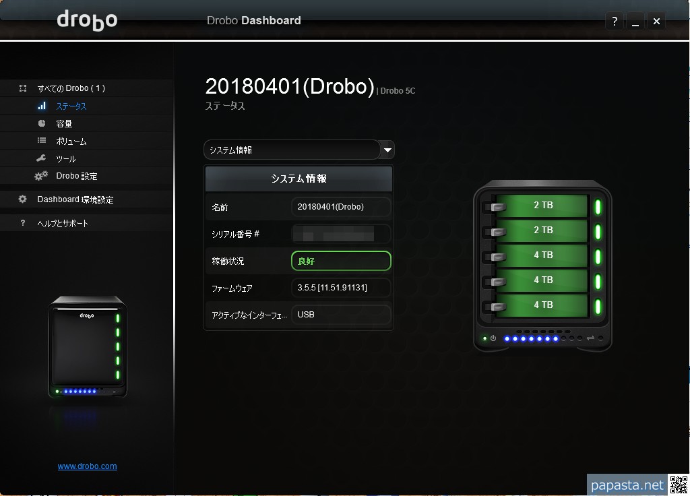The height and width of the screenshot is (496, 690).
Task: Click the blue capacity LED gauge on Drobo
Action: coord(532,338)
